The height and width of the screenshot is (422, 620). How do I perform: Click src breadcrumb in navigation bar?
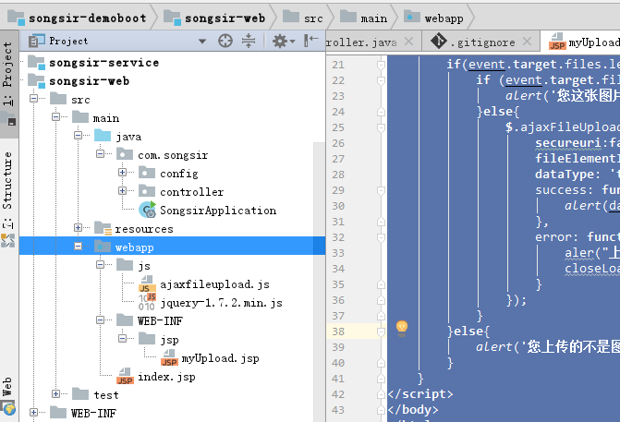coord(303,18)
